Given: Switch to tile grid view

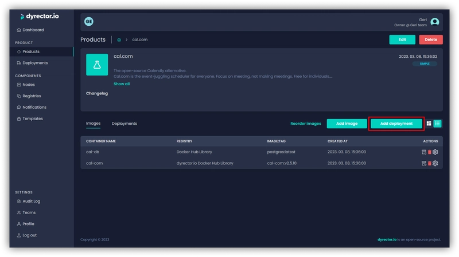Looking at the screenshot, I should (429, 124).
